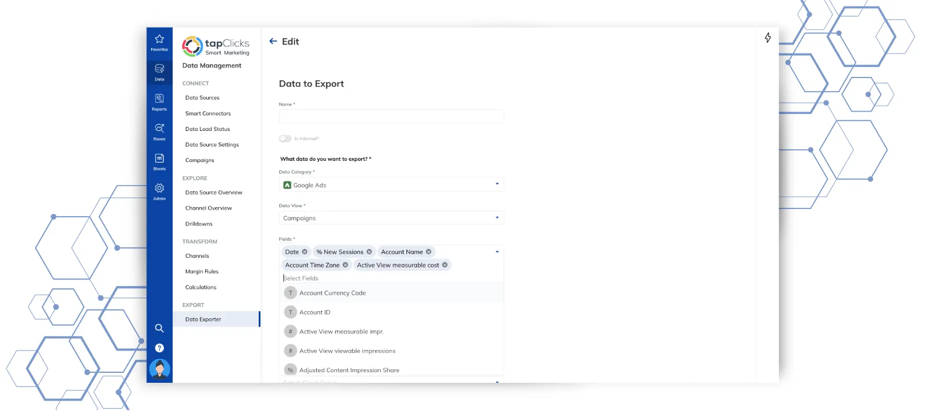Screen dimensions: 926x411
Task: Click the search magnifier icon
Action: pos(159,328)
